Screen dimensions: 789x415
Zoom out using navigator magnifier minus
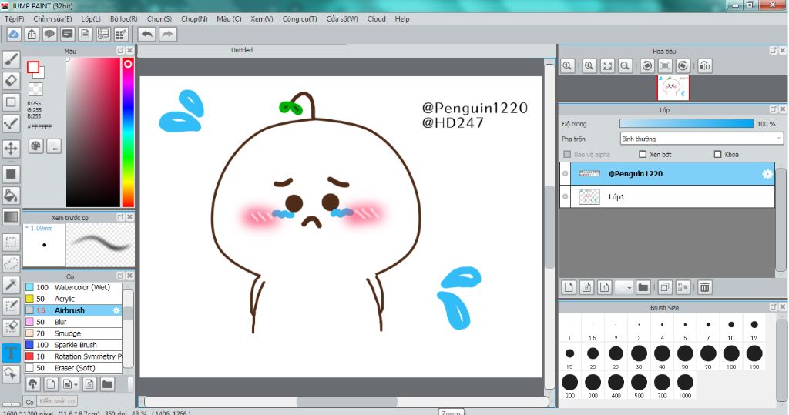(x=625, y=66)
